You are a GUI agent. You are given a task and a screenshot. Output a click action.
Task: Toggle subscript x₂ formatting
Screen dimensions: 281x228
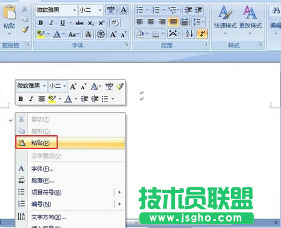click(91, 23)
